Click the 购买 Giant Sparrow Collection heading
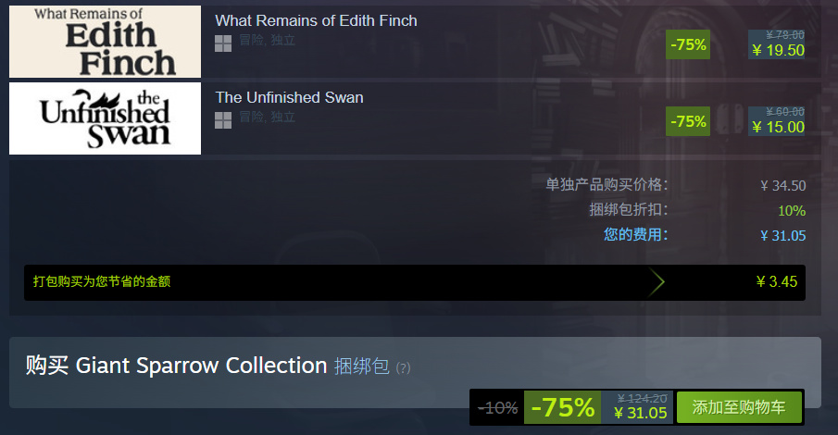Screen dimensions: 838x435 [176, 366]
